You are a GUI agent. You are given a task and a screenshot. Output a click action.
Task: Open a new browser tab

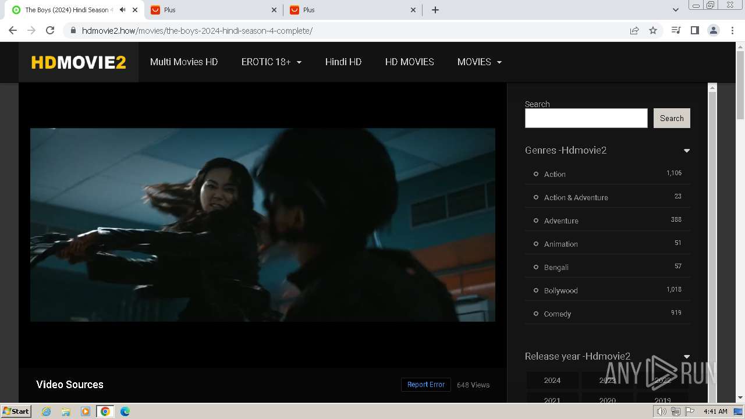pos(435,10)
